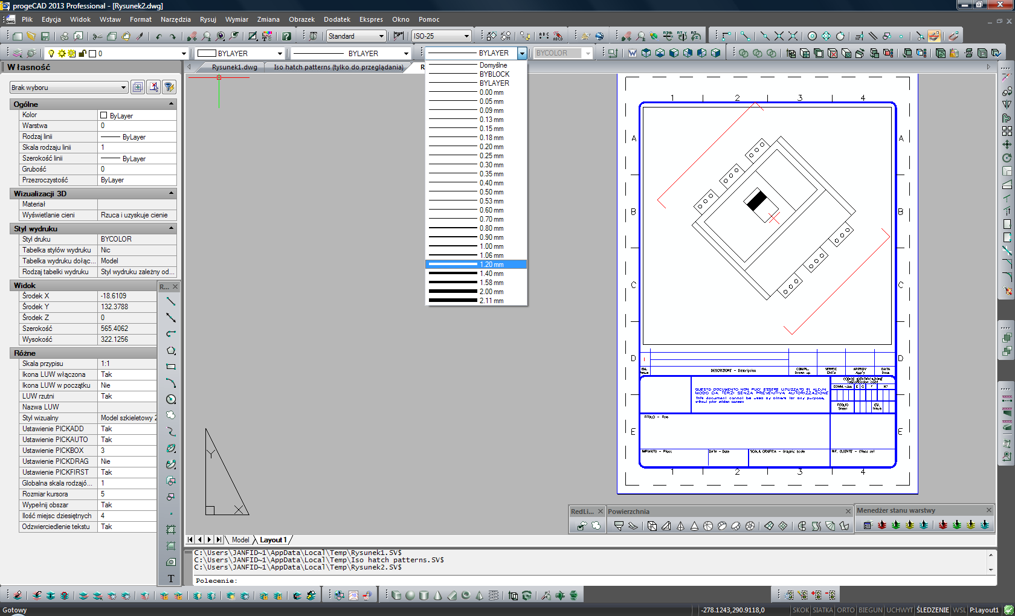Toggle SIATKA grid in status bar
Screen dimensions: 1015x616
822,610
